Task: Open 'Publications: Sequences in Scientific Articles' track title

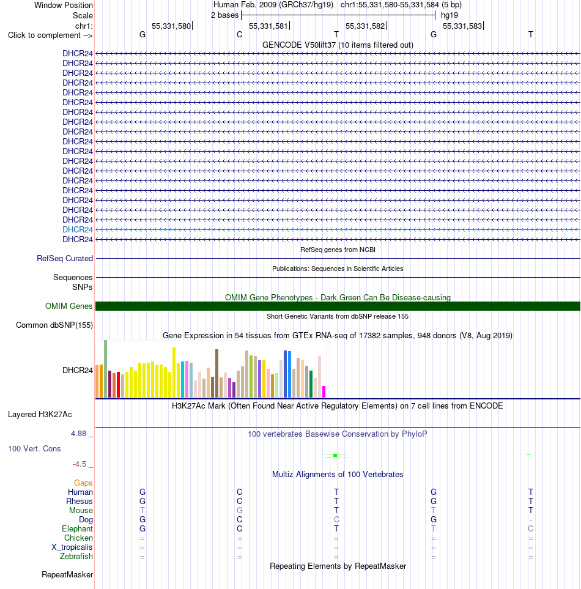Action: pos(338,269)
